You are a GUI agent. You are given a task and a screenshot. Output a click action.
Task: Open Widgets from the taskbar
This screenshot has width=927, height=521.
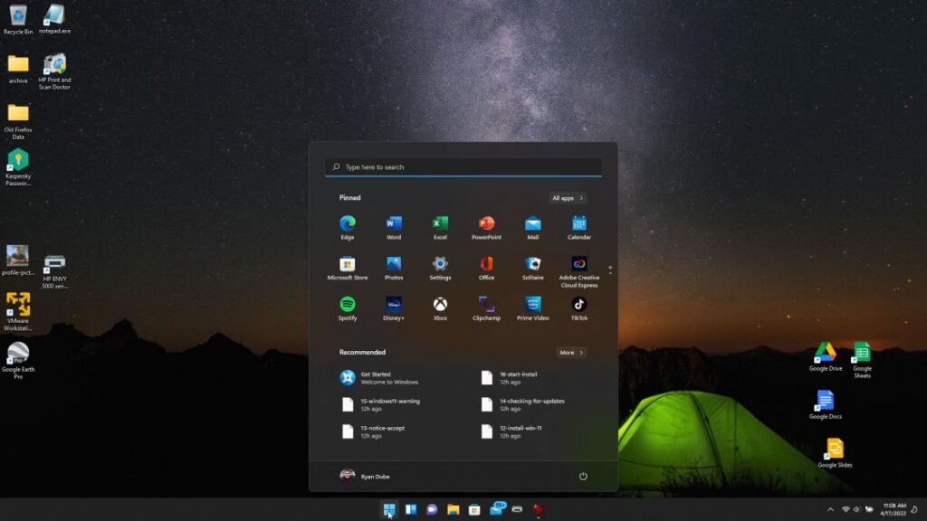click(x=411, y=509)
